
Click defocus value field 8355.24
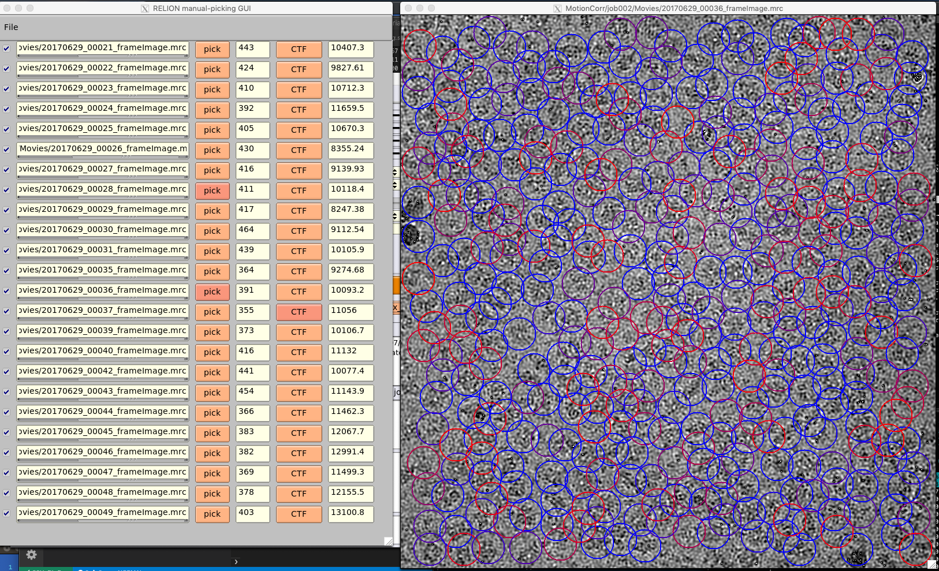pyautogui.click(x=351, y=150)
